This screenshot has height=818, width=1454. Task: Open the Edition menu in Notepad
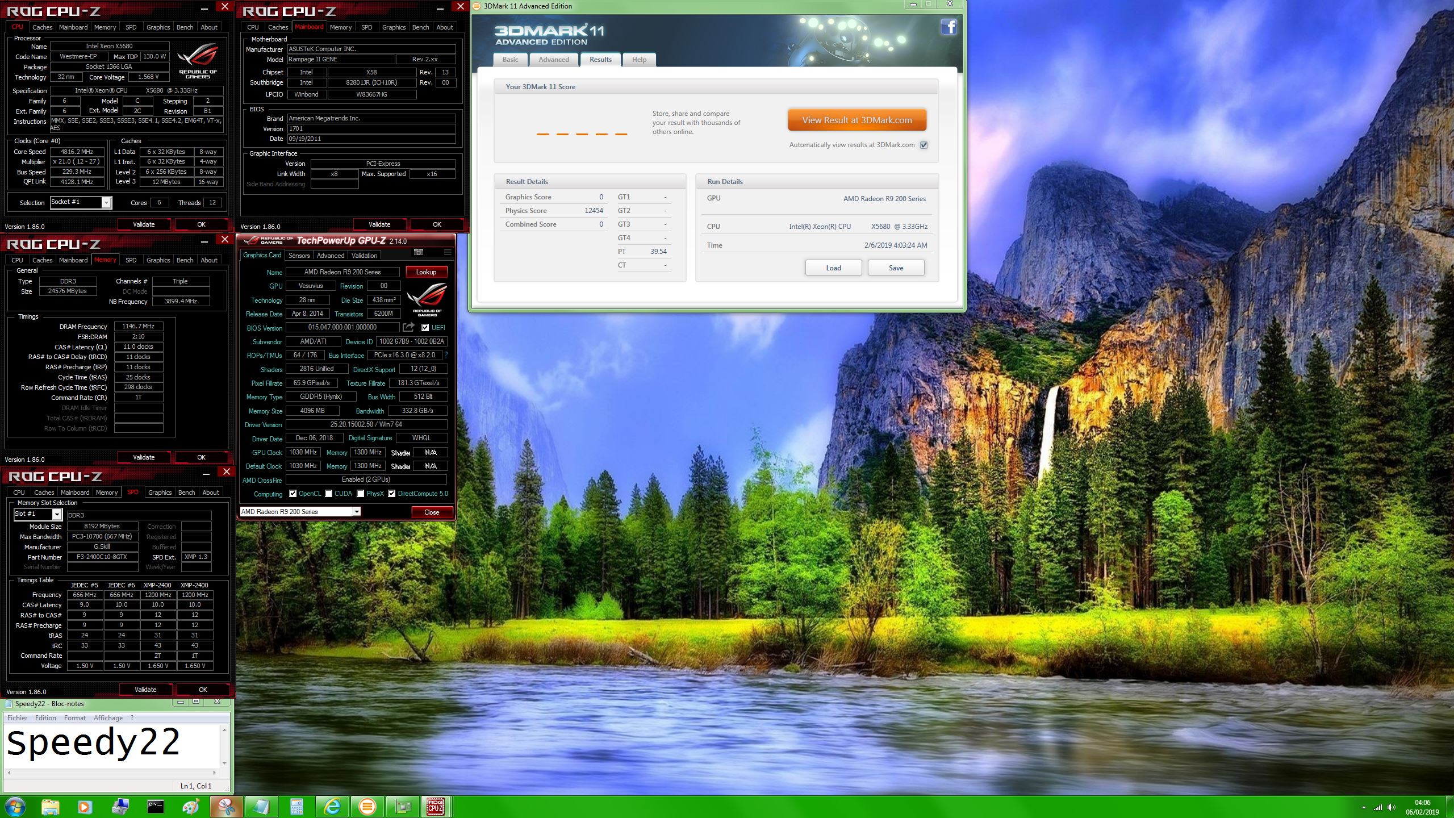(x=45, y=718)
